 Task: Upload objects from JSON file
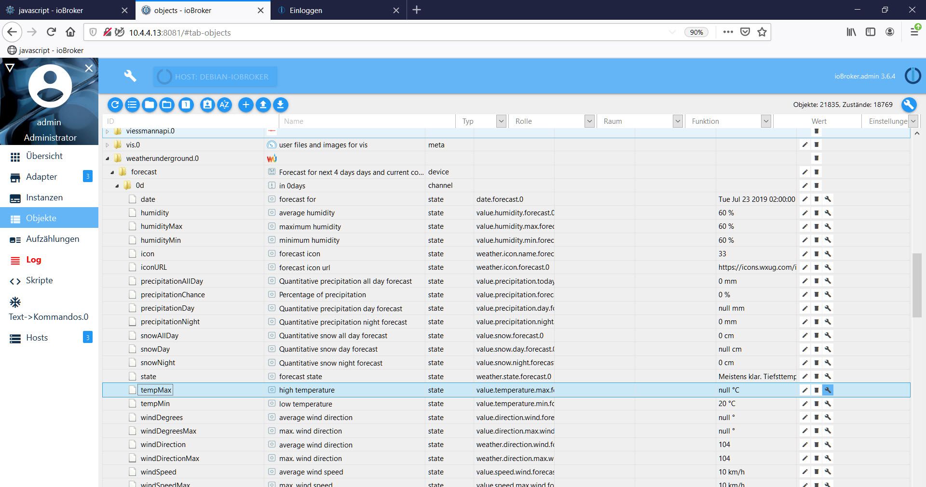pyautogui.click(x=263, y=105)
